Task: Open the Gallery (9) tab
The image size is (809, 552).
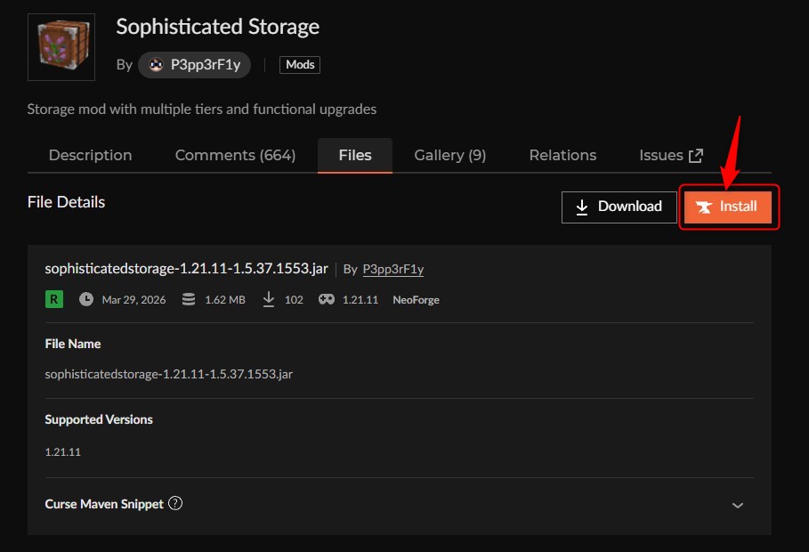Action: (x=449, y=155)
